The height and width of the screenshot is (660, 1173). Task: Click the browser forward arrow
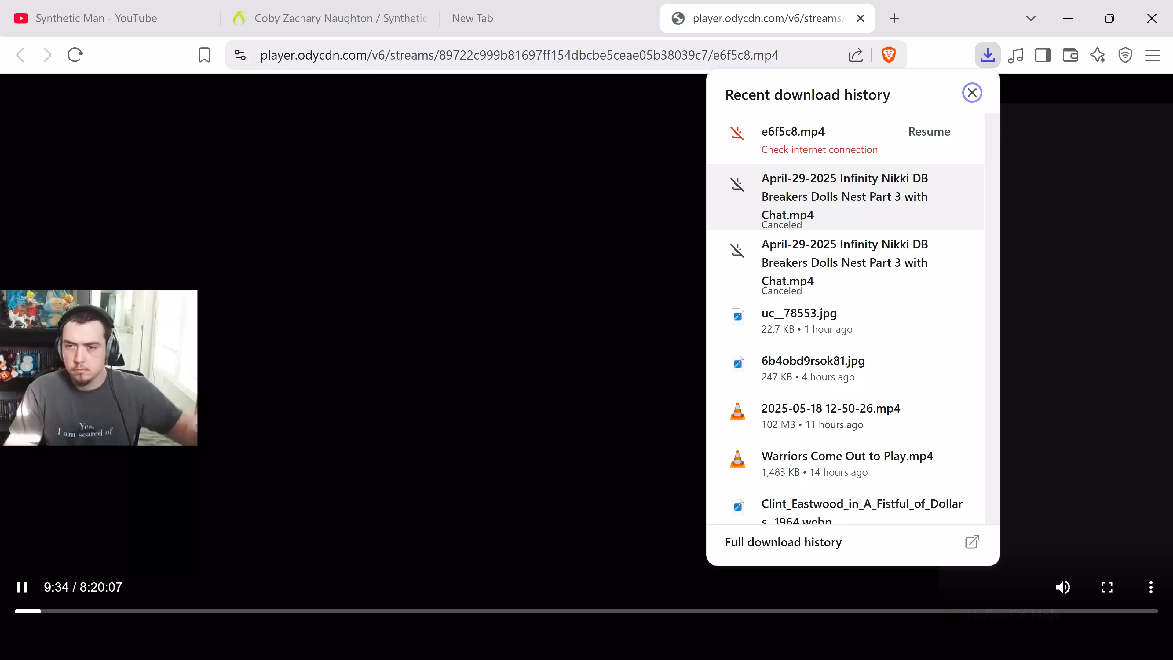click(x=47, y=55)
